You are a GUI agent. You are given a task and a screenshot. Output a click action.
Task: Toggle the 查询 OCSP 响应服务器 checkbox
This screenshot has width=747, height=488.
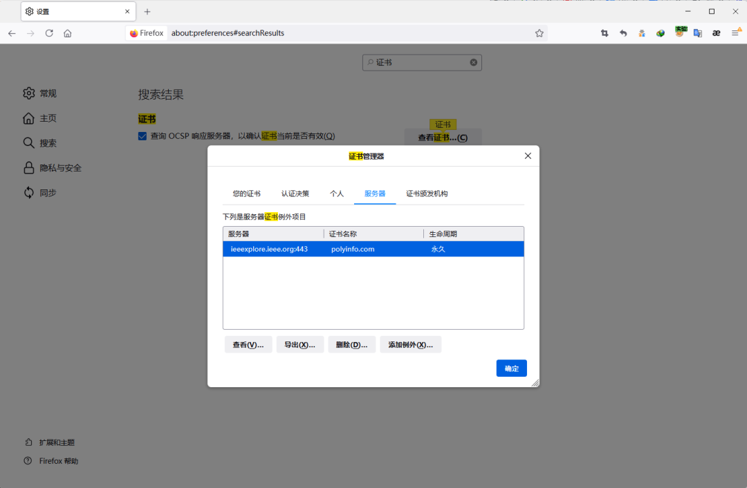tap(142, 136)
